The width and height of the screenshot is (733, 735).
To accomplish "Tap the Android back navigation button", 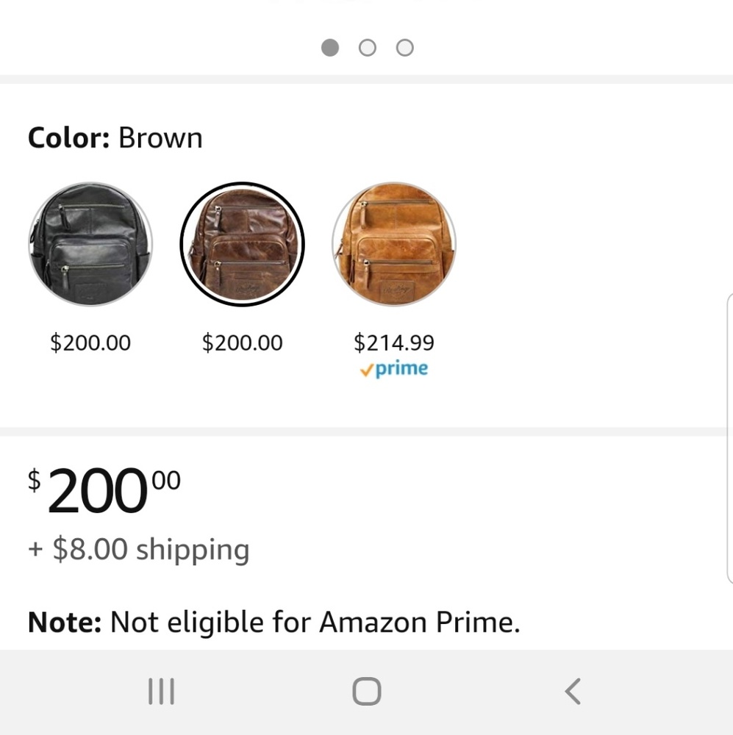I will coord(572,692).
